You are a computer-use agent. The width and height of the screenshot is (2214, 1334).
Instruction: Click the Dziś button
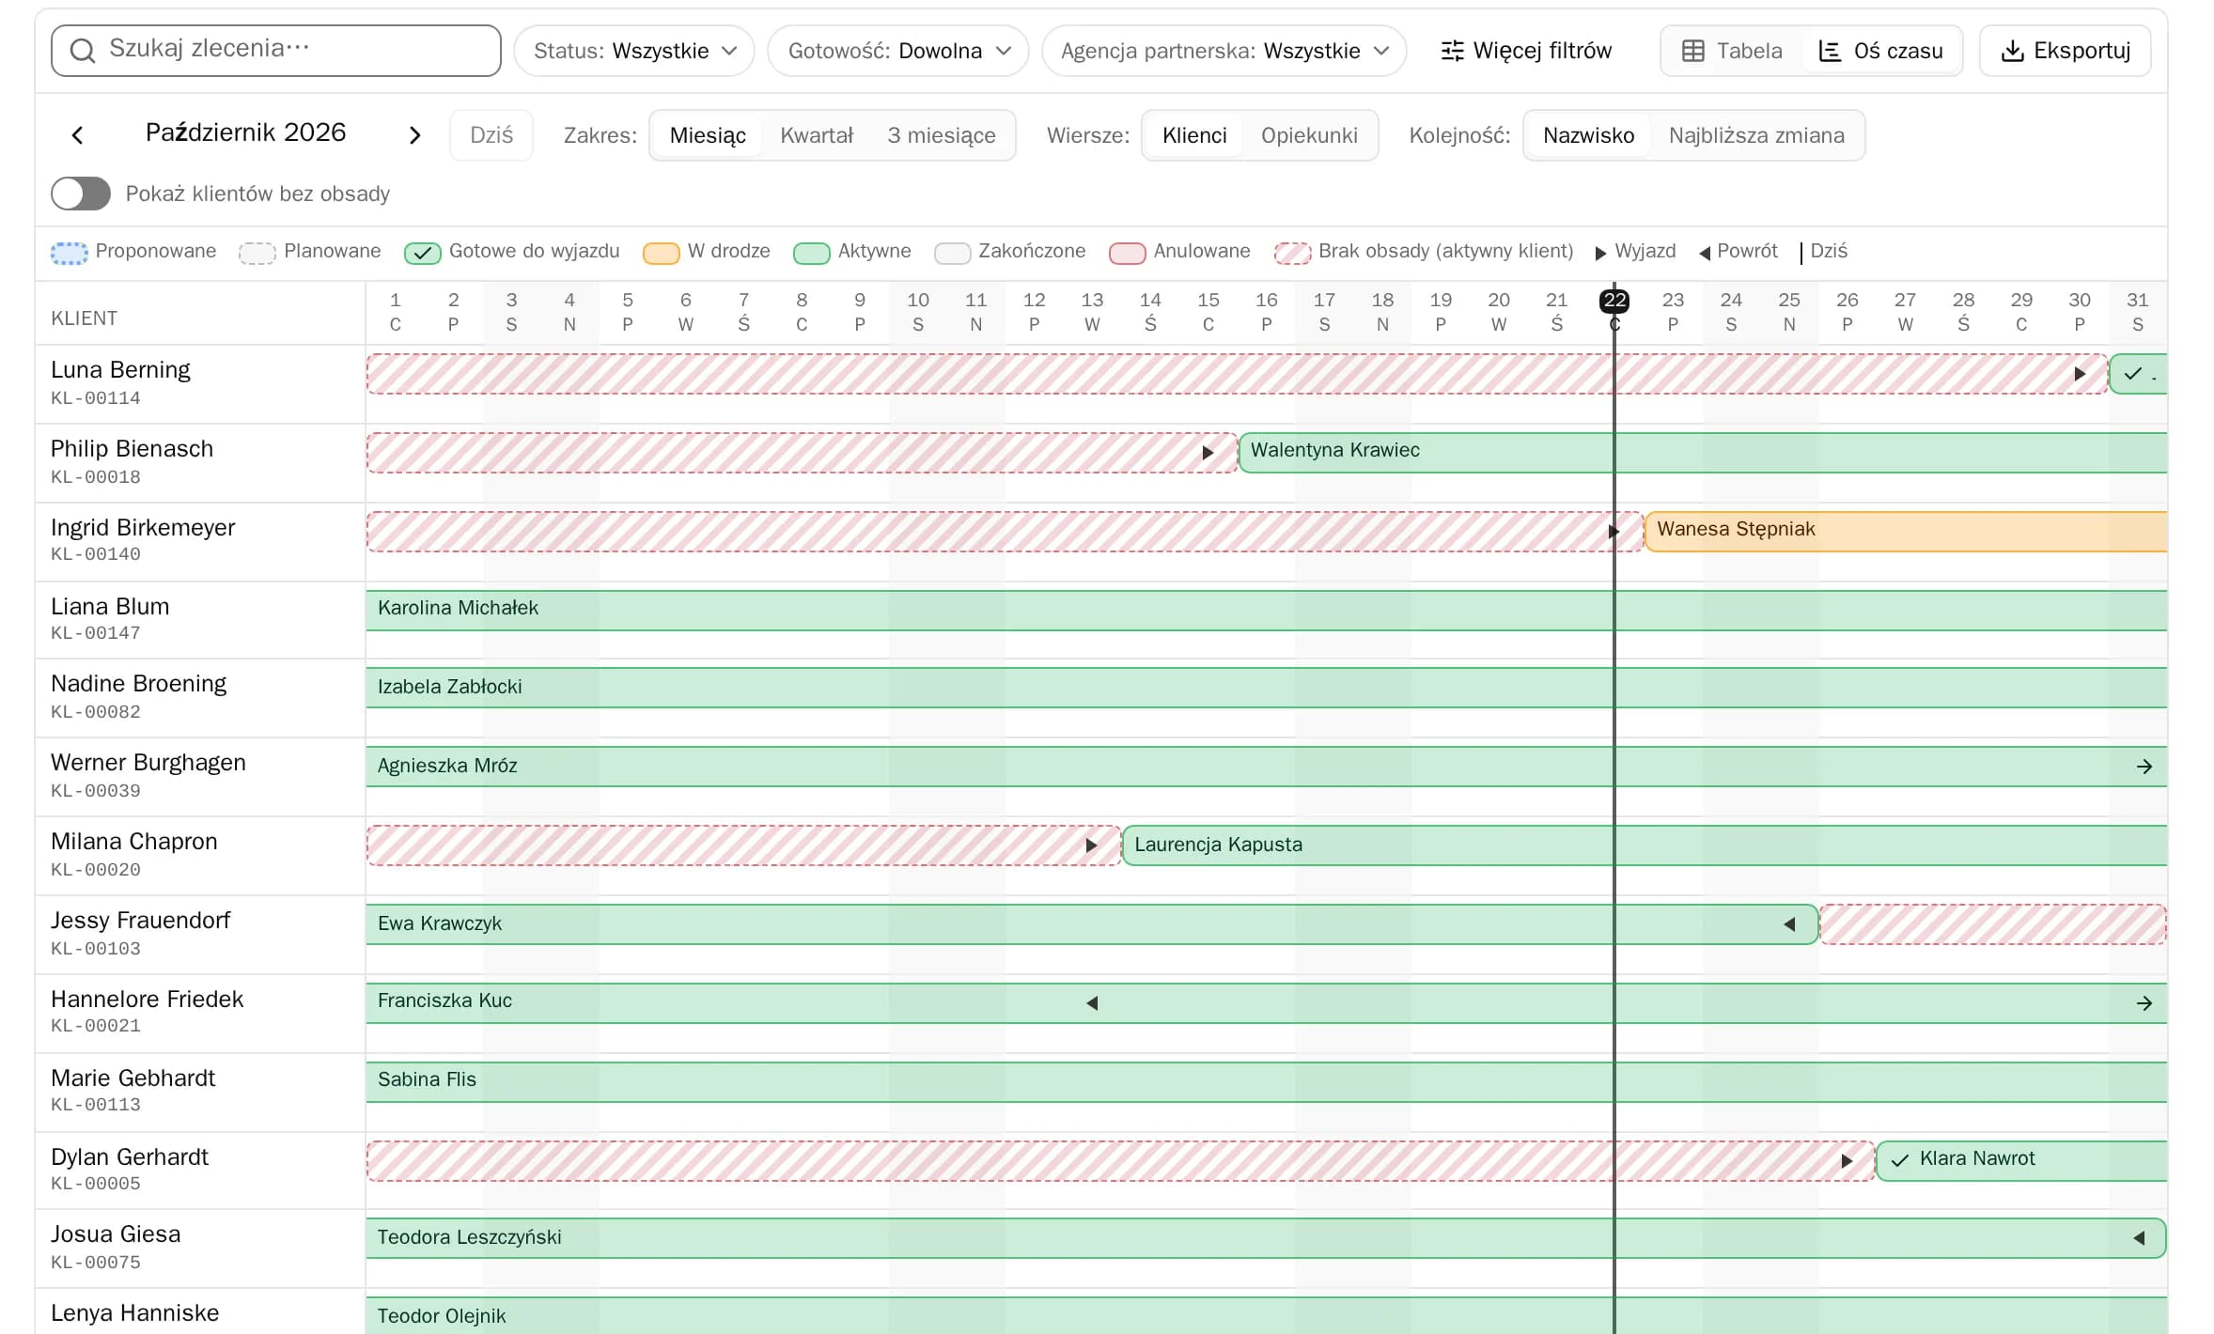pyautogui.click(x=491, y=135)
